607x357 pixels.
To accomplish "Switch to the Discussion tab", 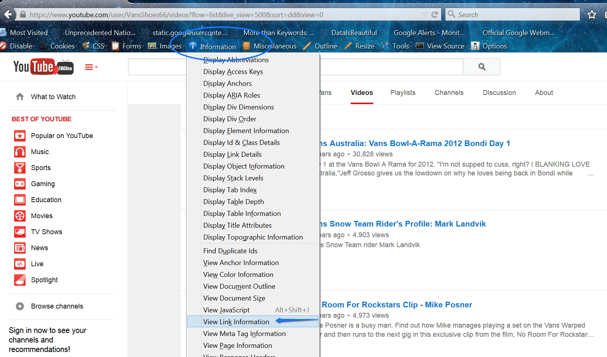I will click(499, 93).
